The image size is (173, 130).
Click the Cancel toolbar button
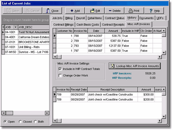[x=33, y=11]
